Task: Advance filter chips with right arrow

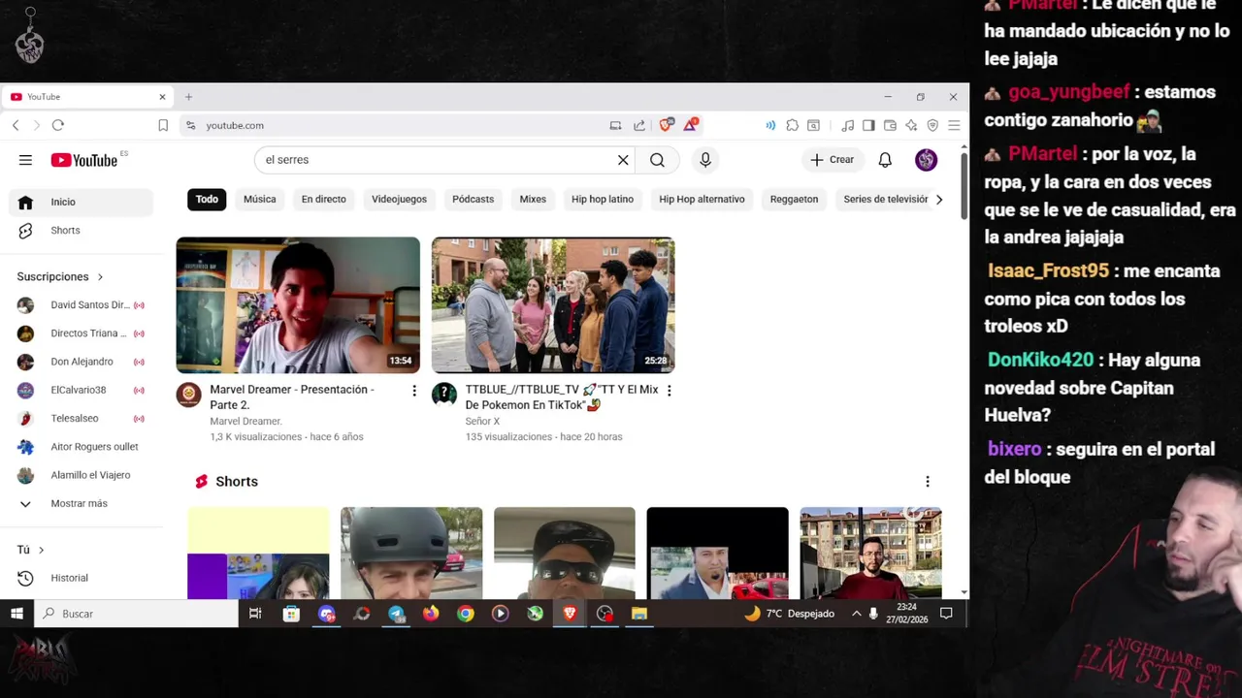Action: pos(938,200)
